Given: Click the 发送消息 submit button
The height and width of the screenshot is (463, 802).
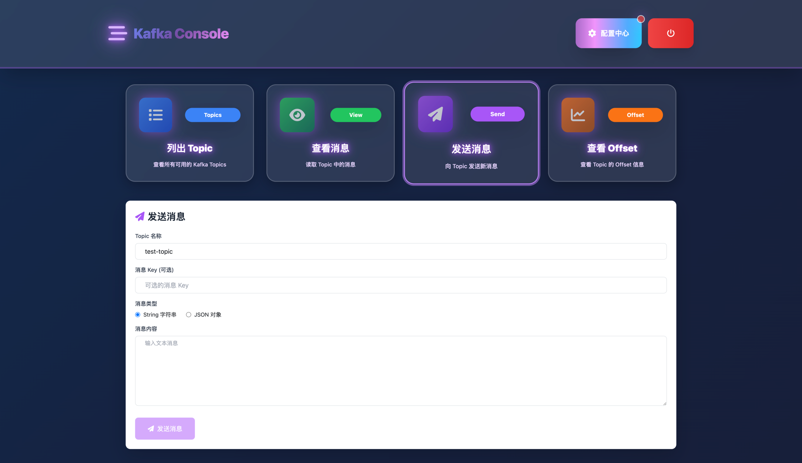Looking at the screenshot, I should (165, 428).
